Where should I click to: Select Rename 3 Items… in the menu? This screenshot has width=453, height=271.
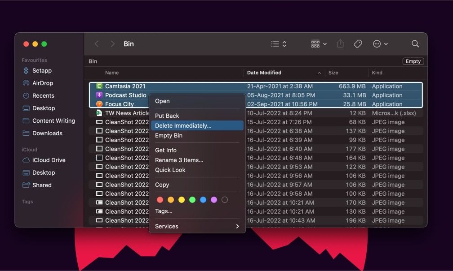tap(197, 160)
